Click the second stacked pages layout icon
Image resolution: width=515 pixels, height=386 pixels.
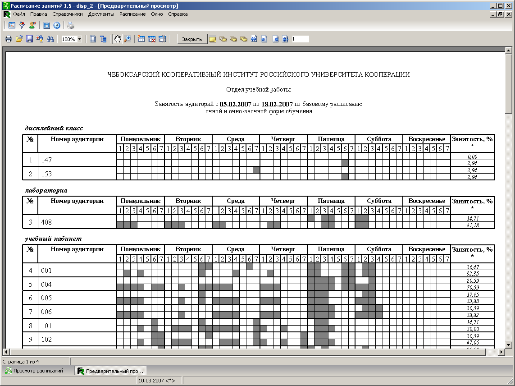[233, 39]
